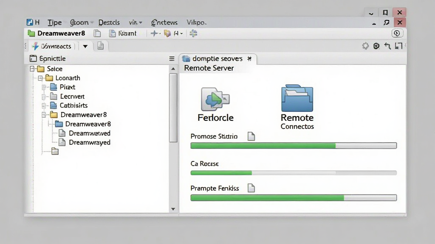Select the Dreamwaewed file

tap(85, 133)
